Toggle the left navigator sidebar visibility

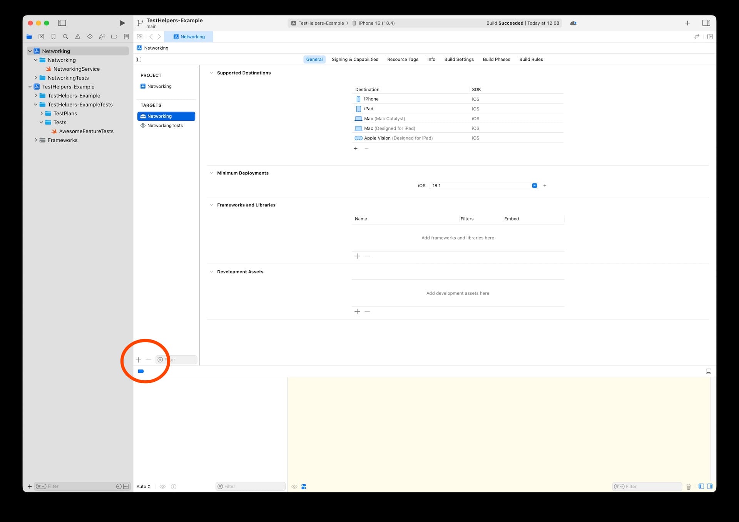pos(62,23)
